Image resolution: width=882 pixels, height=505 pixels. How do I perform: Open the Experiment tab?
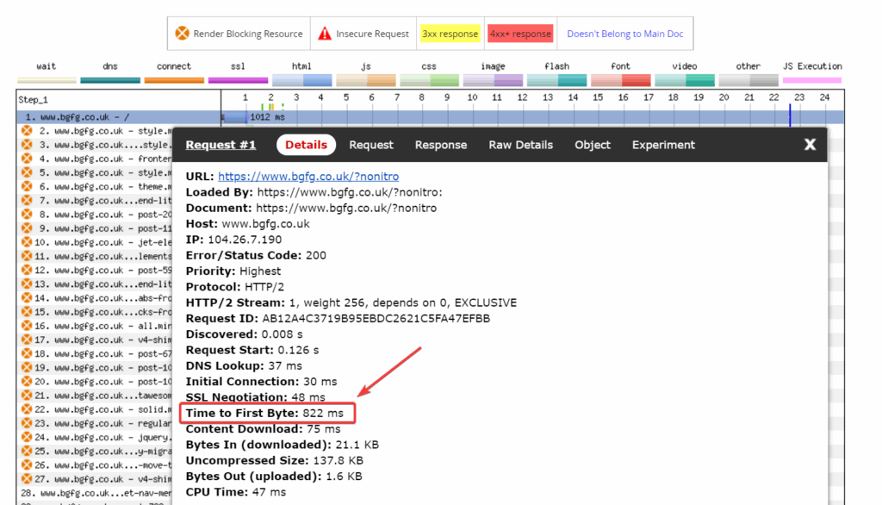click(663, 145)
